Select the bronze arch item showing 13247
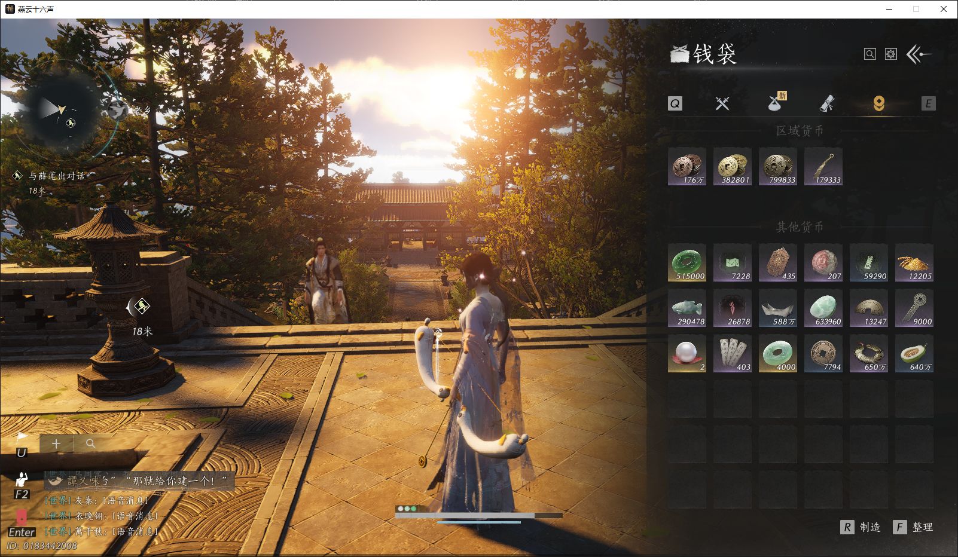 869,308
